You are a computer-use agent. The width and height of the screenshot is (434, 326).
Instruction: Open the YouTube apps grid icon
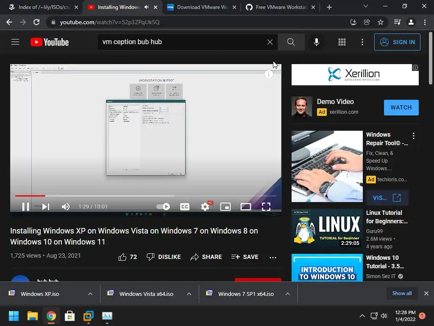click(x=342, y=42)
